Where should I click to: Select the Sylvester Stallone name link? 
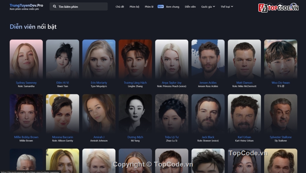coord(281,137)
